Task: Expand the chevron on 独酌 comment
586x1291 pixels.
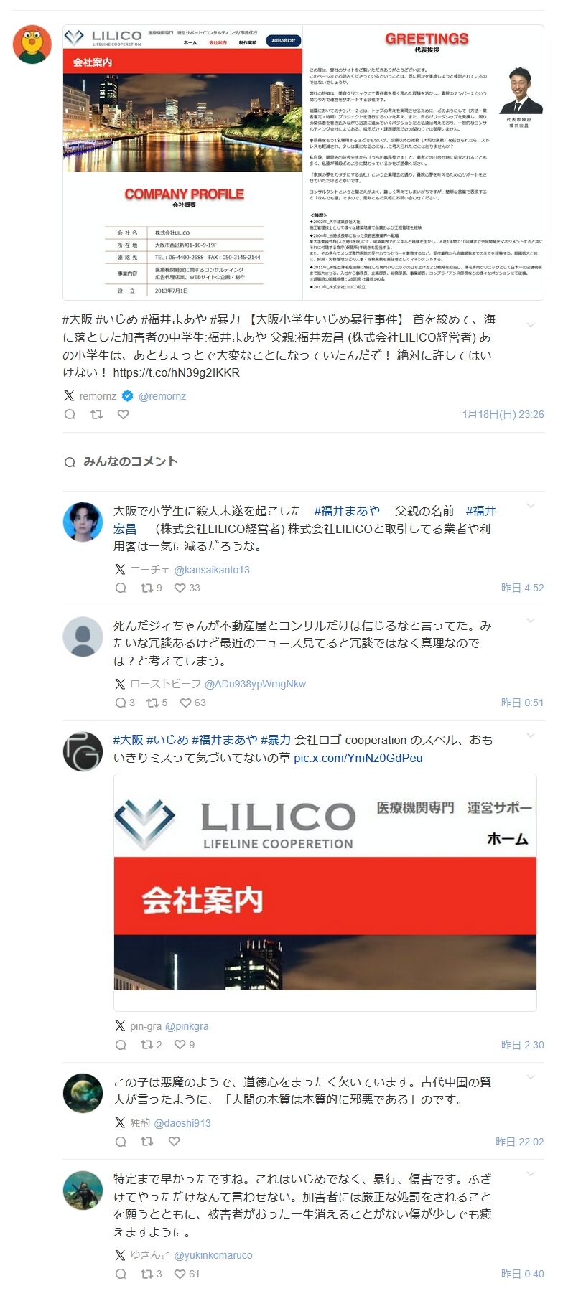Action: pyautogui.click(x=531, y=1077)
